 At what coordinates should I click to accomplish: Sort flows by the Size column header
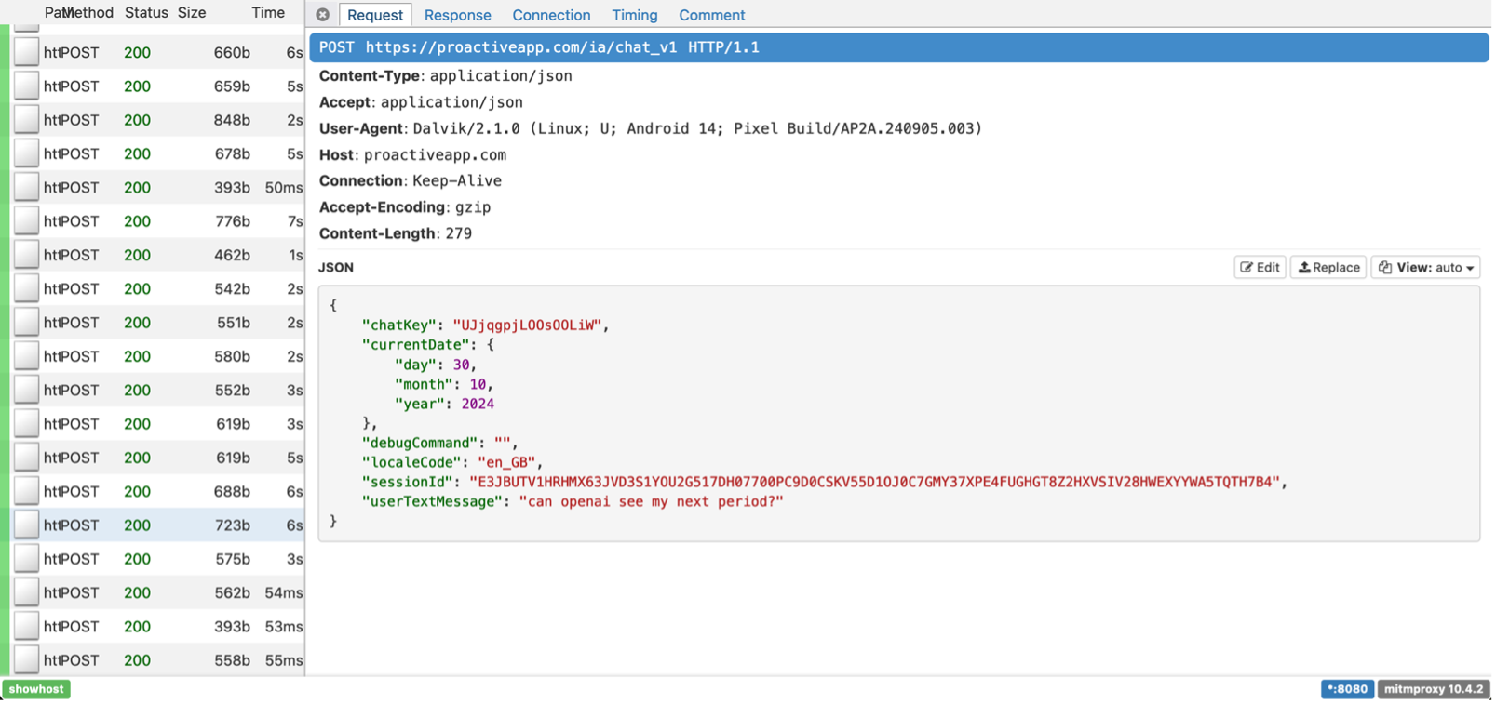pos(192,13)
